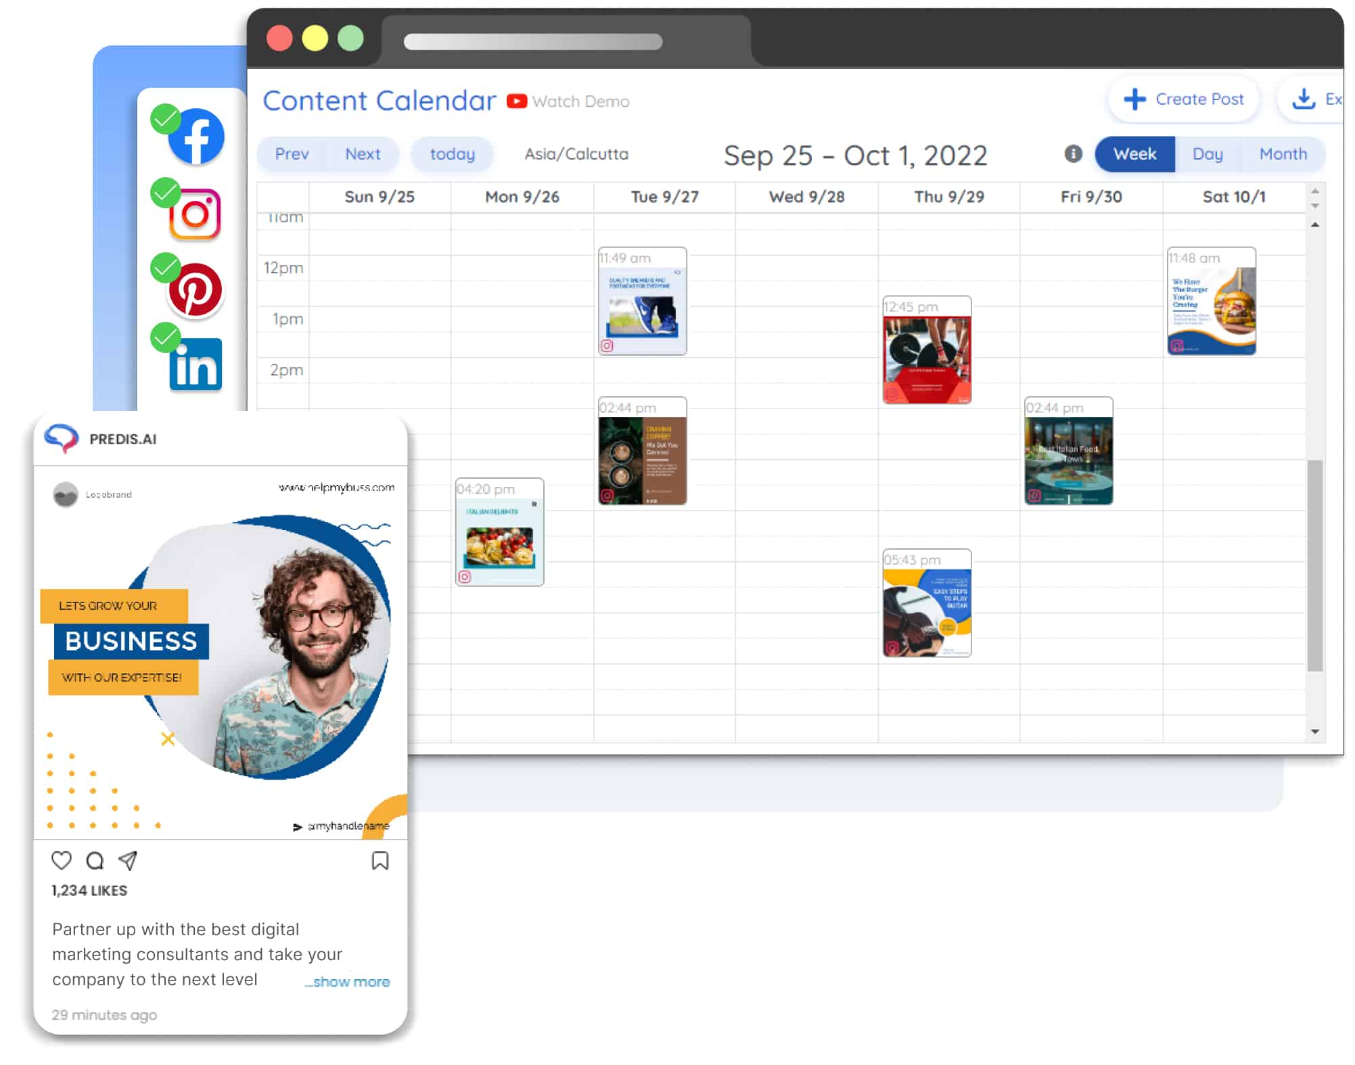Click the Export icon button
The height and width of the screenshot is (1065, 1355).
[1304, 100]
